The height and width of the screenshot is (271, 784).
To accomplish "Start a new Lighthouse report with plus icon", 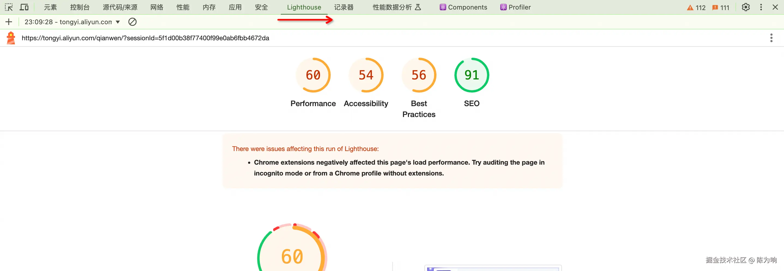I will click(9, 22).
